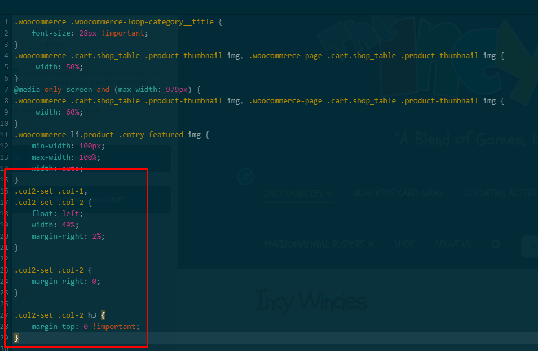Go to the About Us page link

point(452,244)
